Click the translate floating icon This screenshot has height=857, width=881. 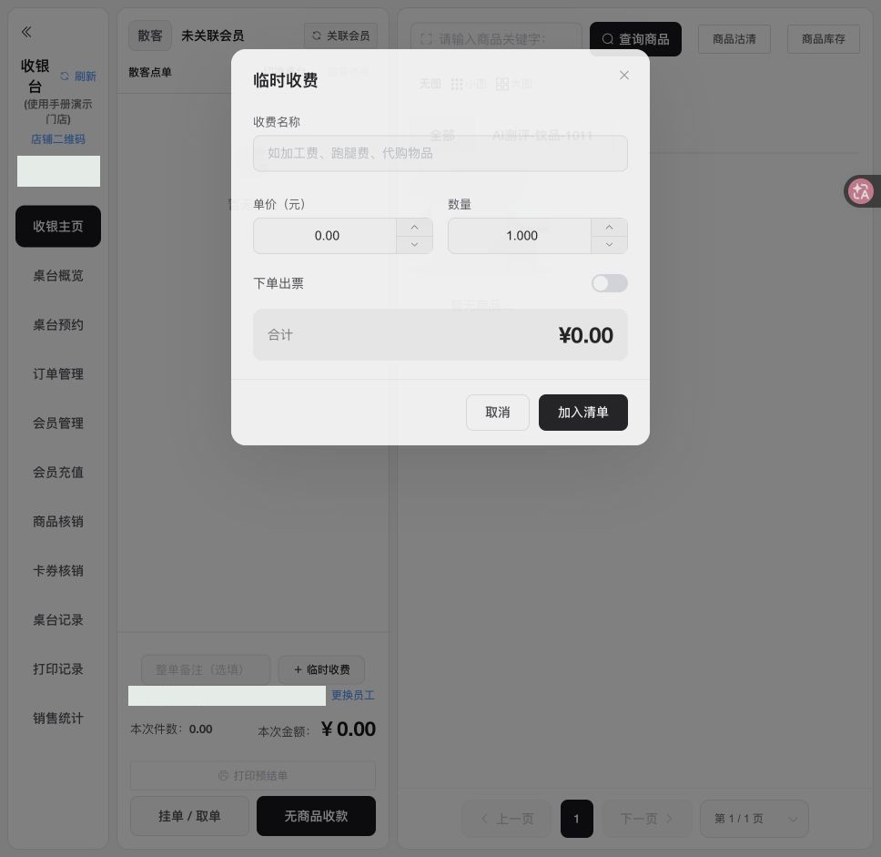[860, 191]
